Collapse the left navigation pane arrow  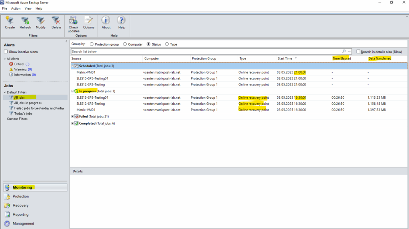66,41
